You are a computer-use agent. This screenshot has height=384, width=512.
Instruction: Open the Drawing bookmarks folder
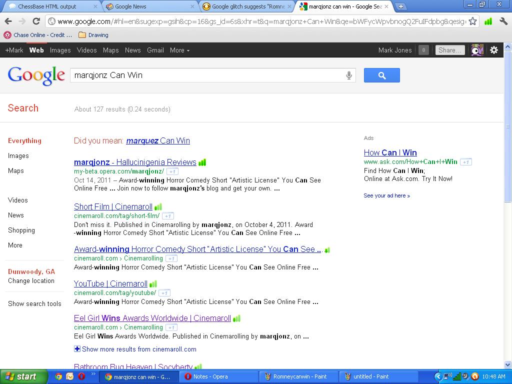[93, 35]
